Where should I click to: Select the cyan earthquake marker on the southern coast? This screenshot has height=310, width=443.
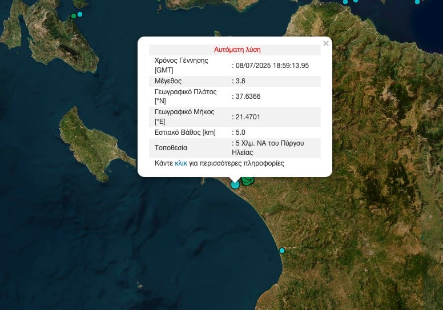[x=282, y=251]
